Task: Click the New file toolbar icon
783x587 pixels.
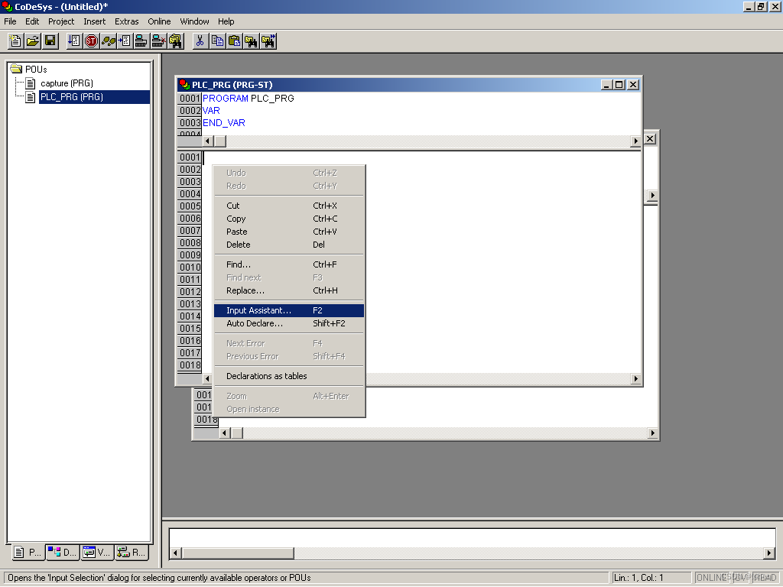Action: (x=15, y=41)
